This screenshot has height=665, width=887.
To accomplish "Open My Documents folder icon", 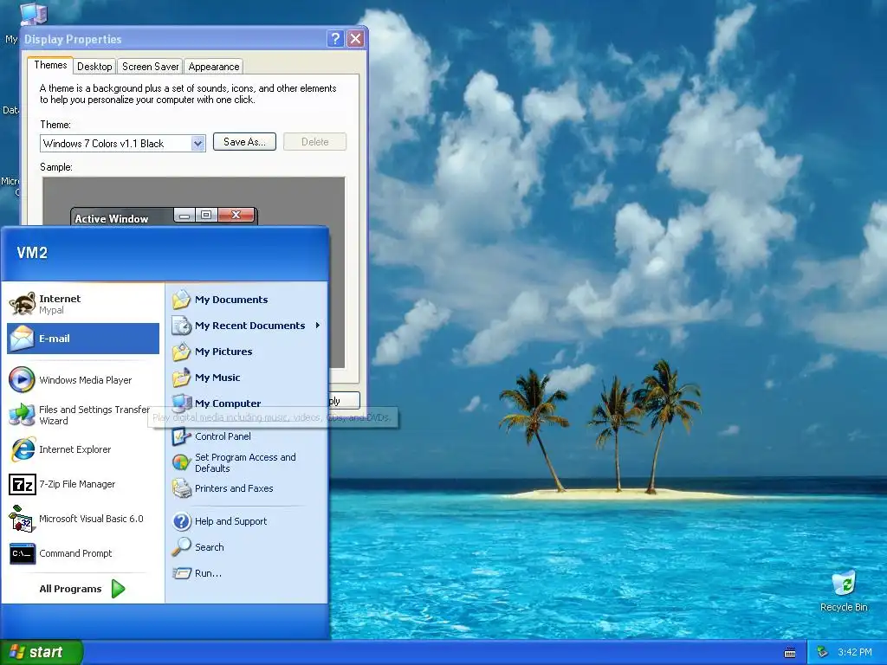I will tap(181, 299).
